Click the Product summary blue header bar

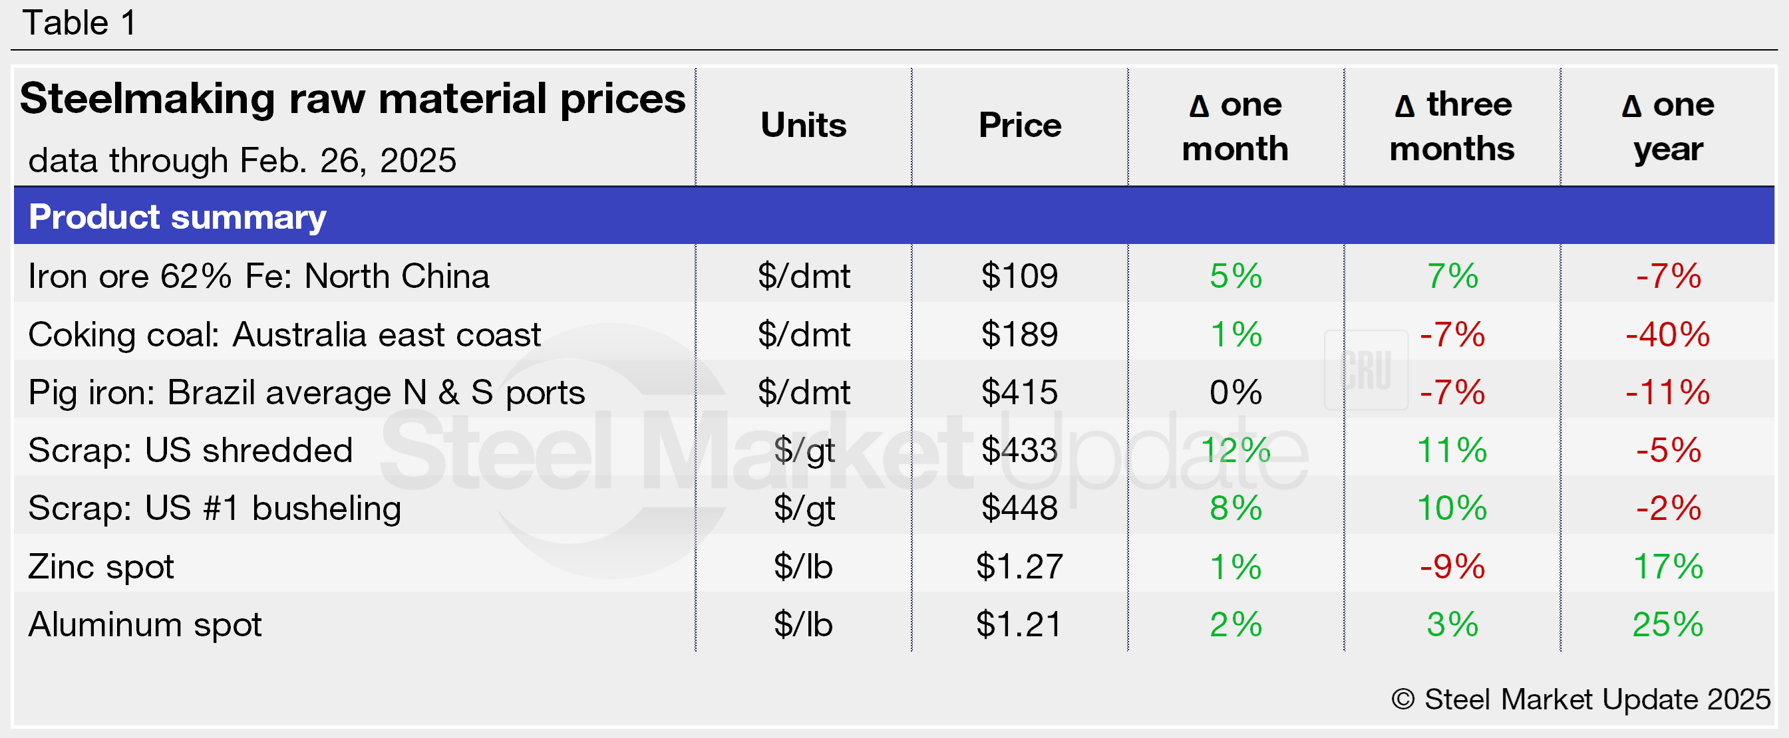click(893, 217)
